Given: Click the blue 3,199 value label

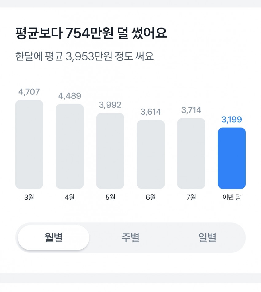Looking at the screenshot, I should (x=232, y=119).
